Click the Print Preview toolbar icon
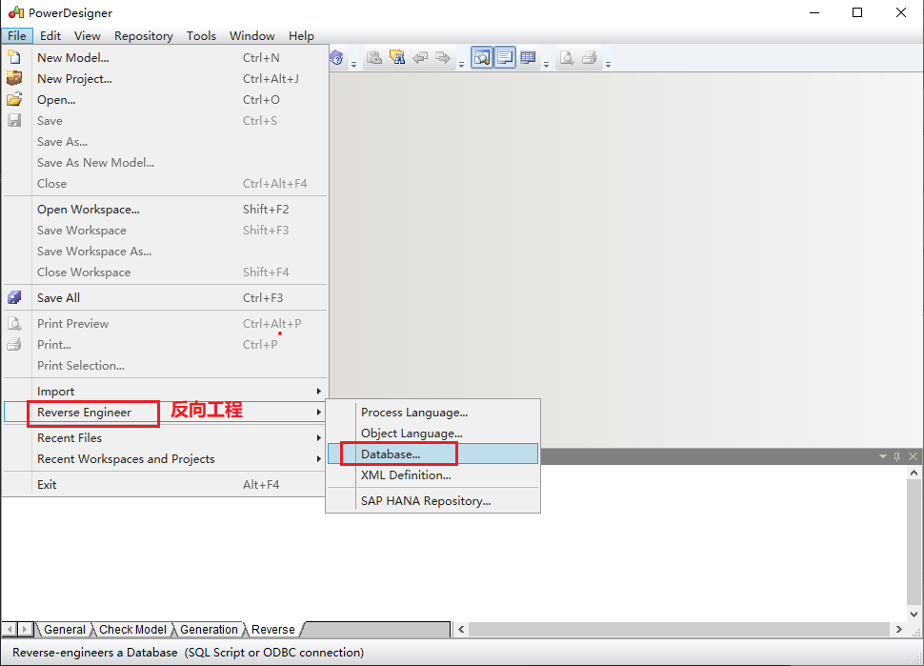Image resolution: width=924 pixels, height=666 pixels. click(567, 57)
